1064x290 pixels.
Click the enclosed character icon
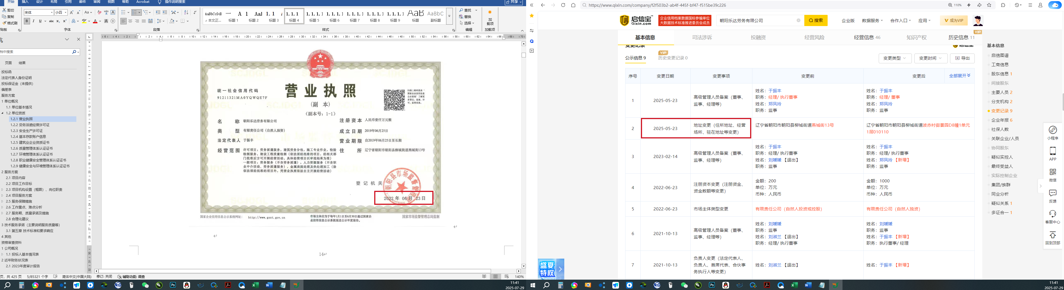[x=113, y=21]
